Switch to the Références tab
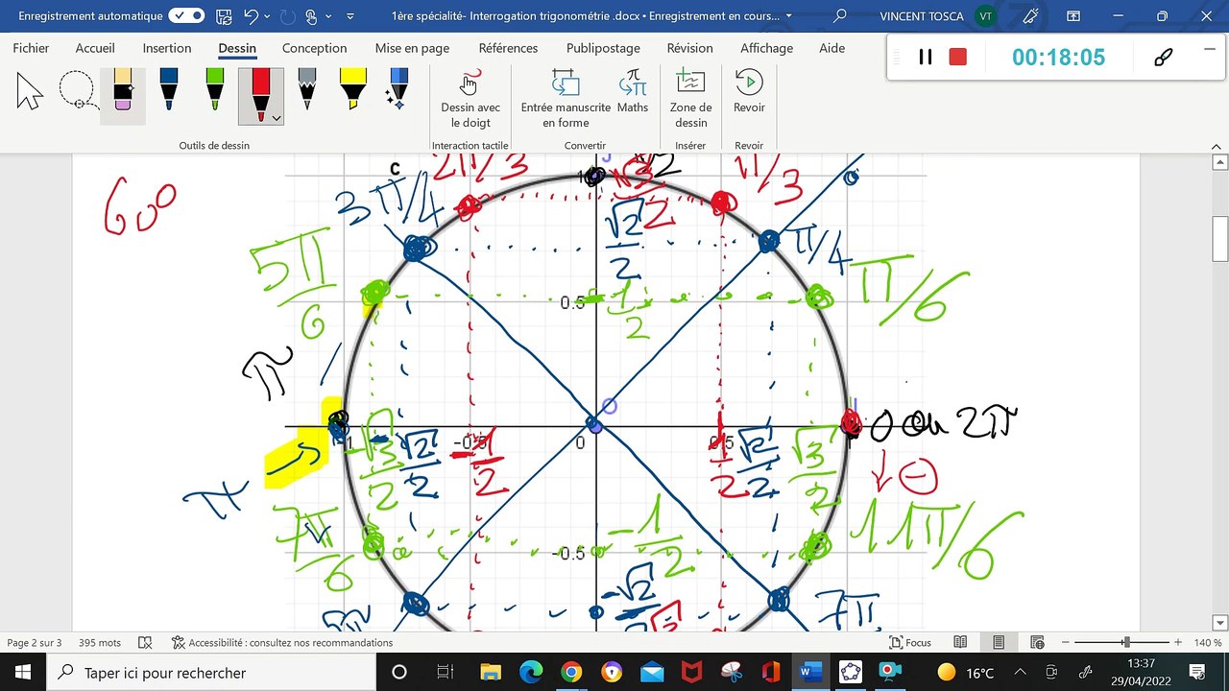Screen dimensions: 1229x691 pyautogui.click(x=508, y=48)
